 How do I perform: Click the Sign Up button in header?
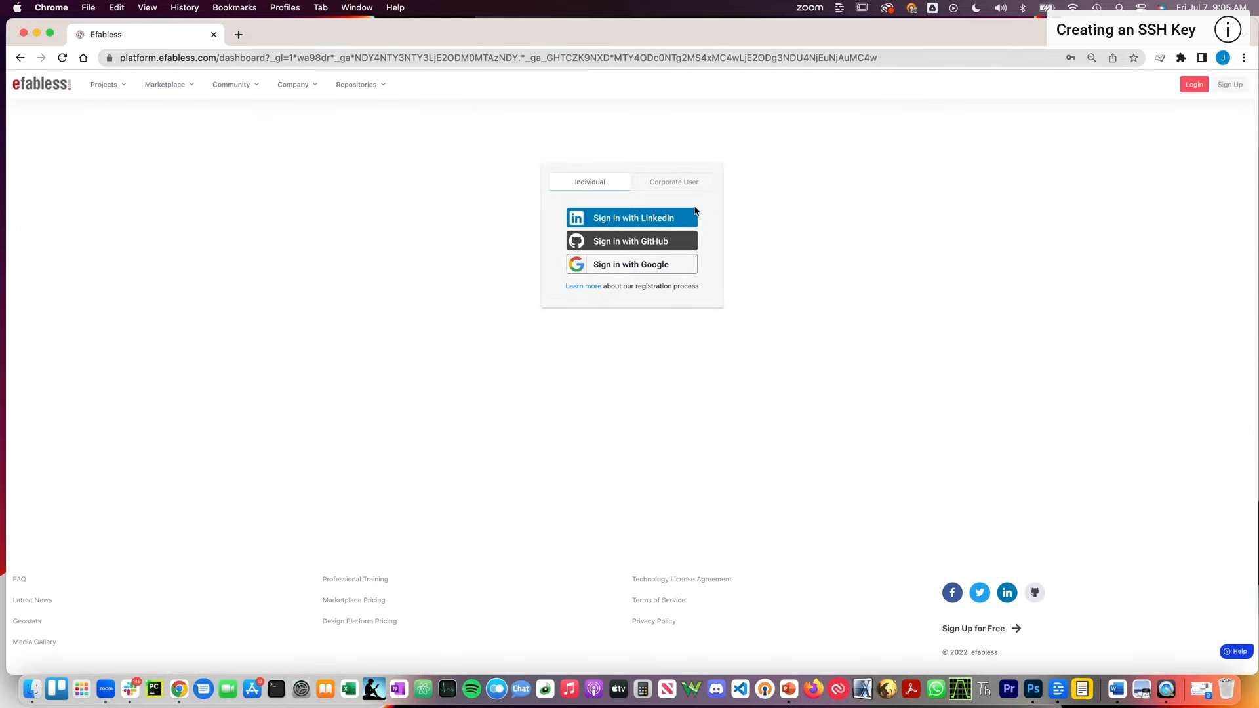[1229, 85]
